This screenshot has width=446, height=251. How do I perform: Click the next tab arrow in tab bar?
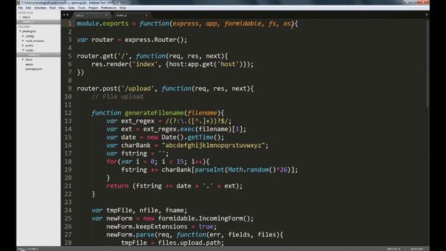[68, 15]
